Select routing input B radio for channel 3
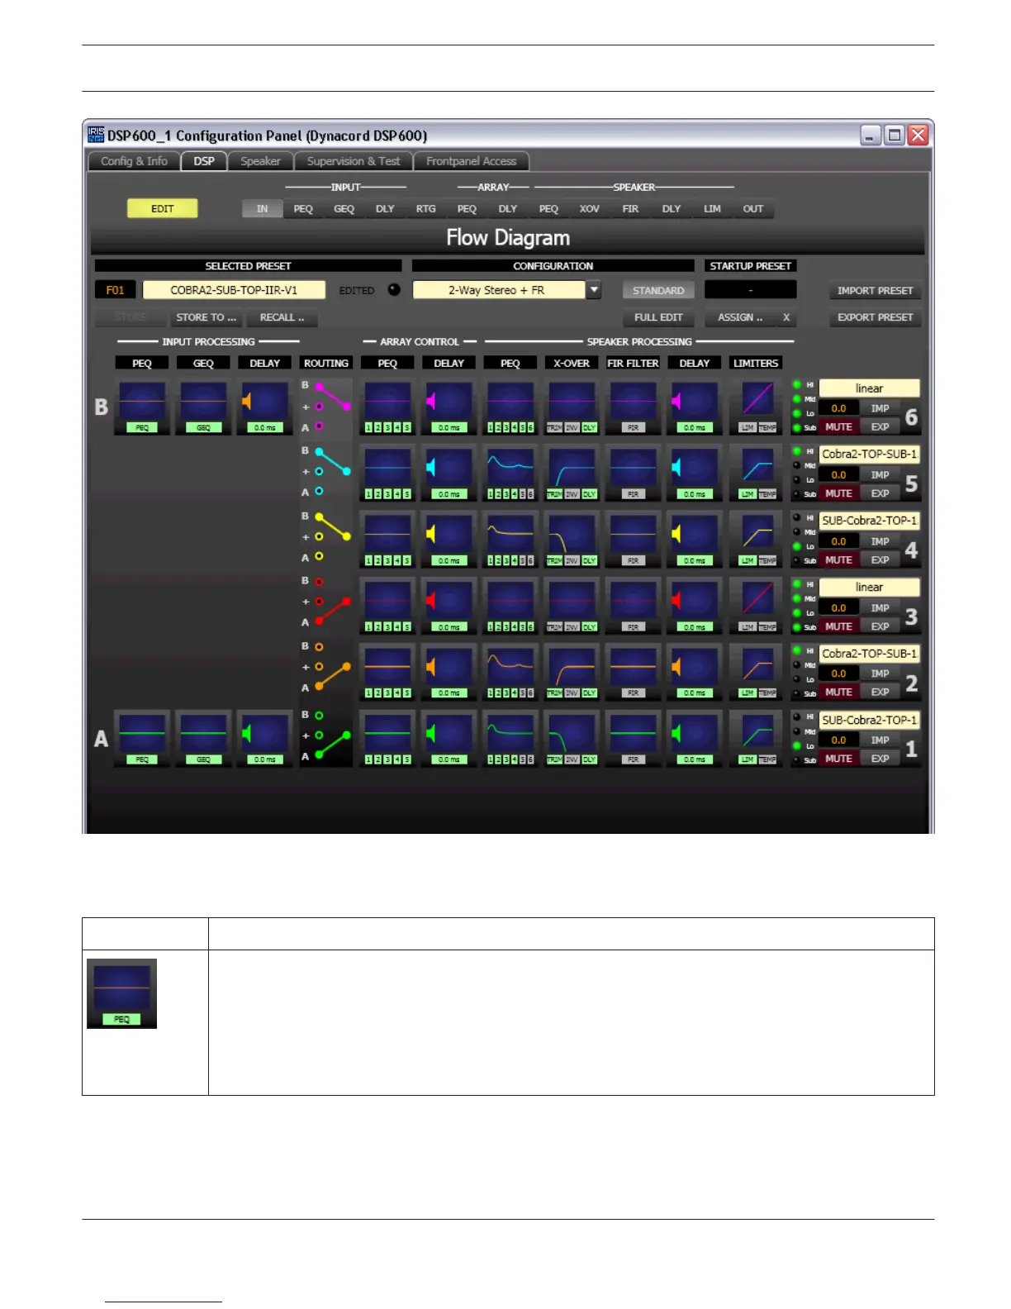Screen dimensions: 1011x1309 click(x=319, y=582)
